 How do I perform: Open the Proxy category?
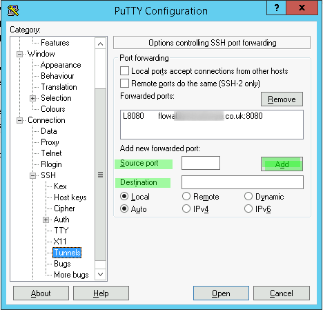tap(50, 142)
